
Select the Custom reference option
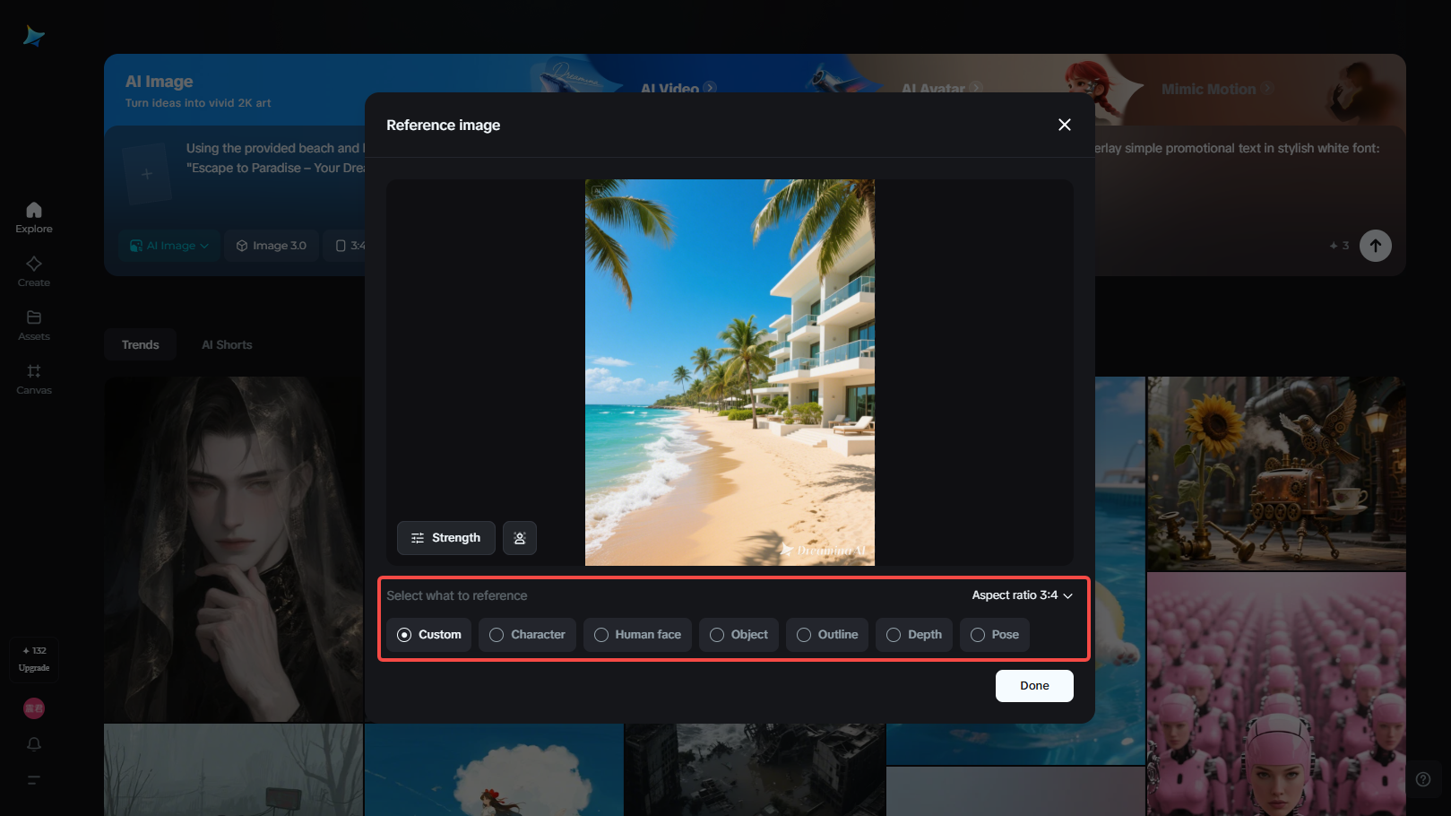429,635
